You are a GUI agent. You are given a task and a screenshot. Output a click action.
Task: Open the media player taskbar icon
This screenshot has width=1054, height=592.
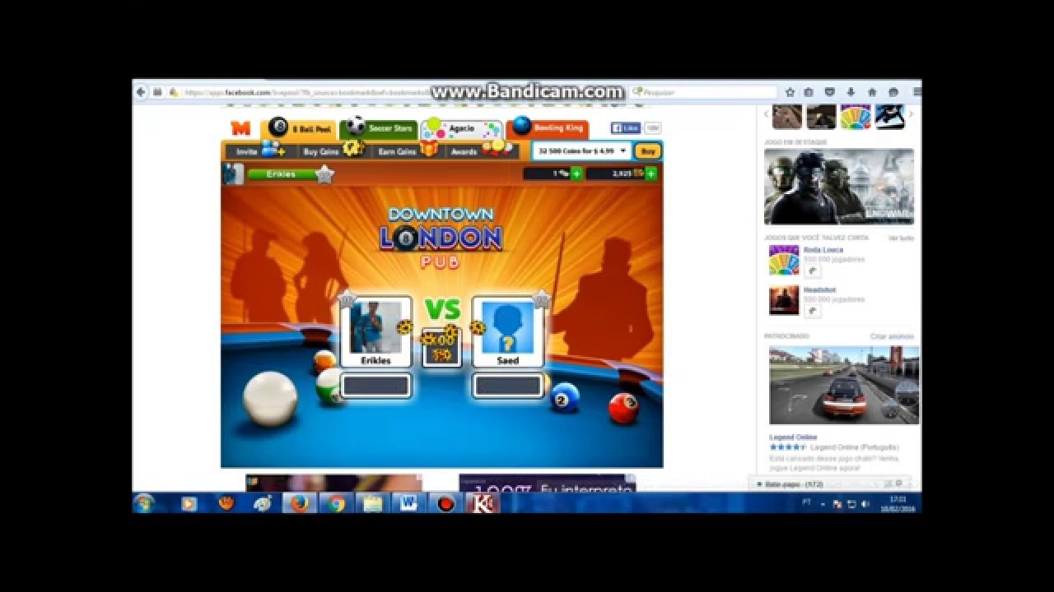pos(189,503)
